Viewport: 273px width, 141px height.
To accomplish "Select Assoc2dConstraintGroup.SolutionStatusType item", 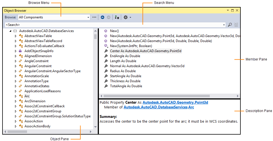I will click(57, 116).
